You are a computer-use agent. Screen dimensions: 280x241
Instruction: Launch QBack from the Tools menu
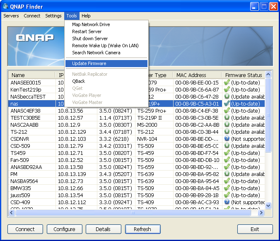pos(106,81)
